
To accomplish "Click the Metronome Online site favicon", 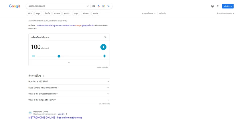I will pyautogui.click(x=30, y=113).
